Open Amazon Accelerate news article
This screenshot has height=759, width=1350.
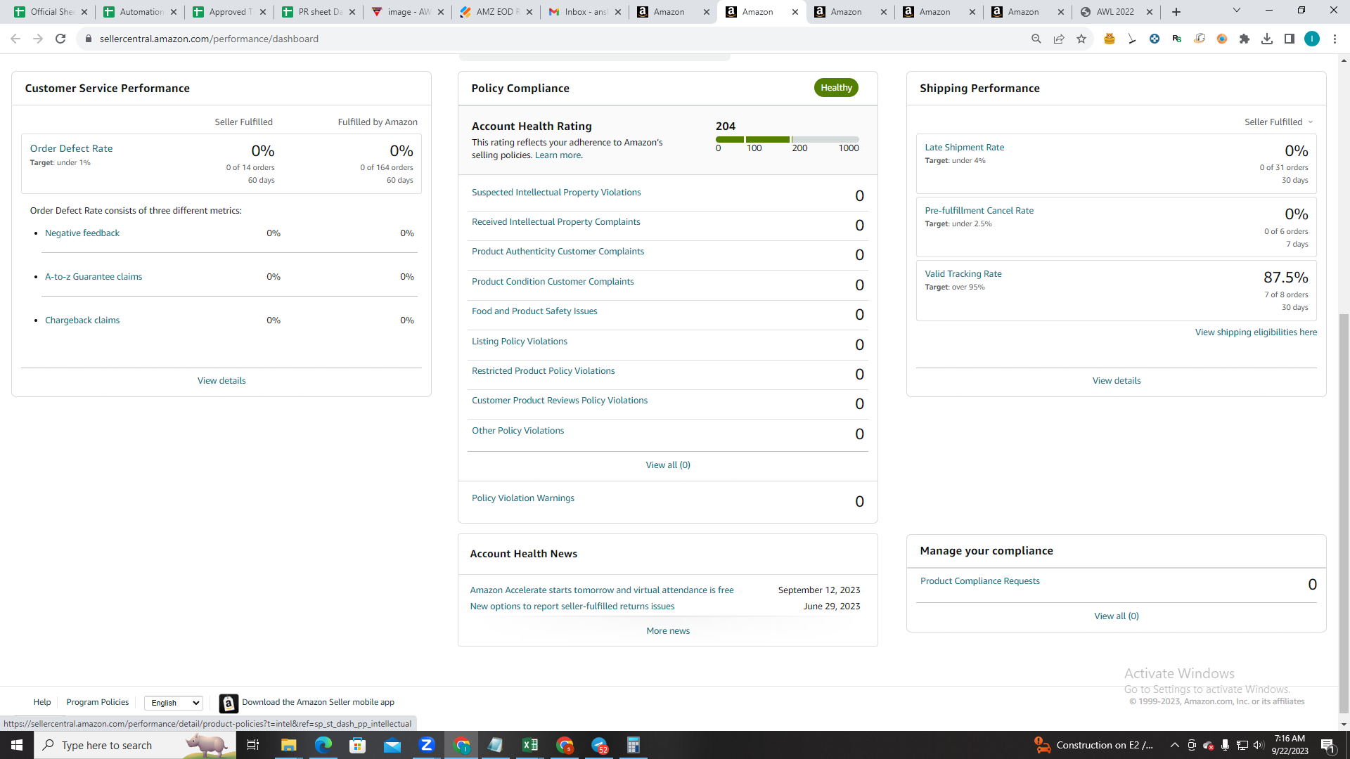[601, 590]
